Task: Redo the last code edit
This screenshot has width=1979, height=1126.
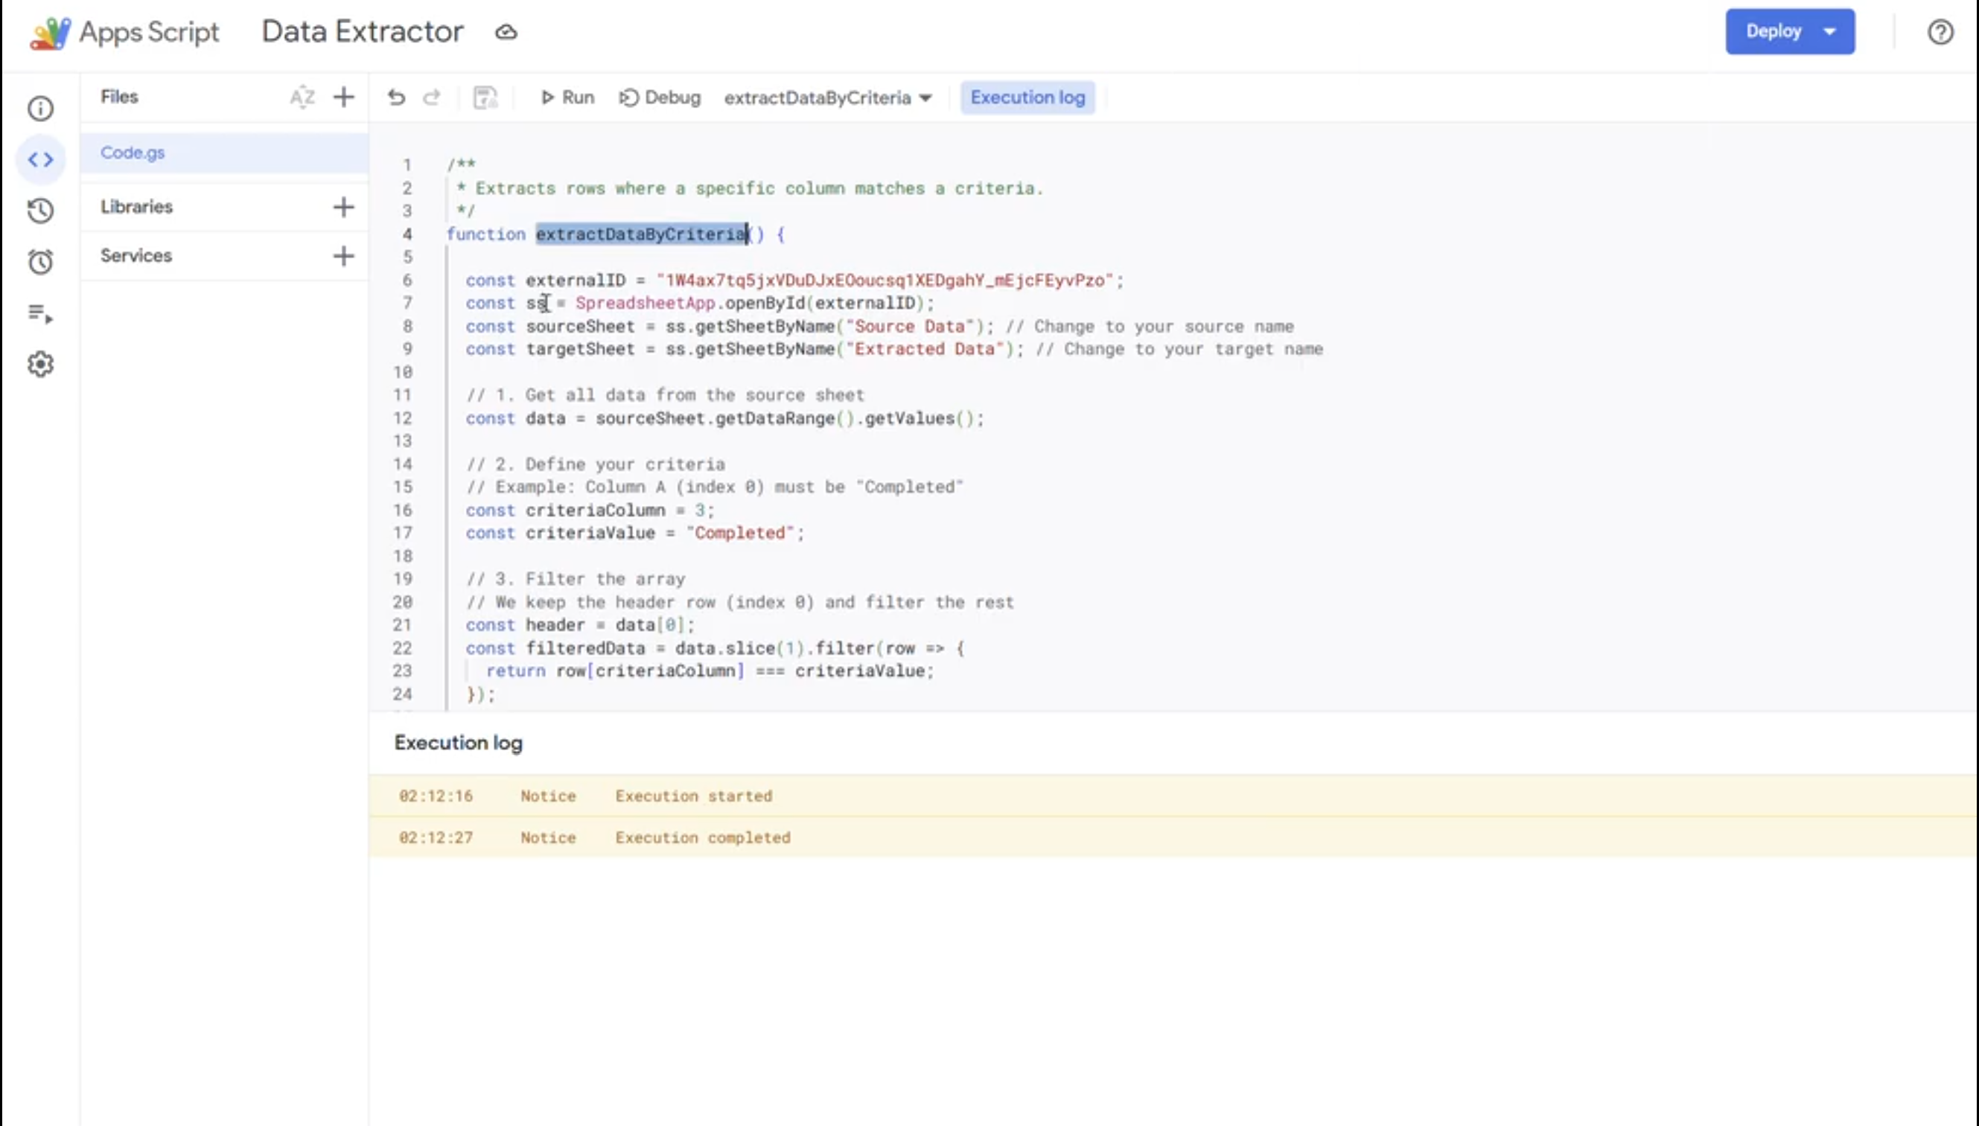Action: pos(432,97)
